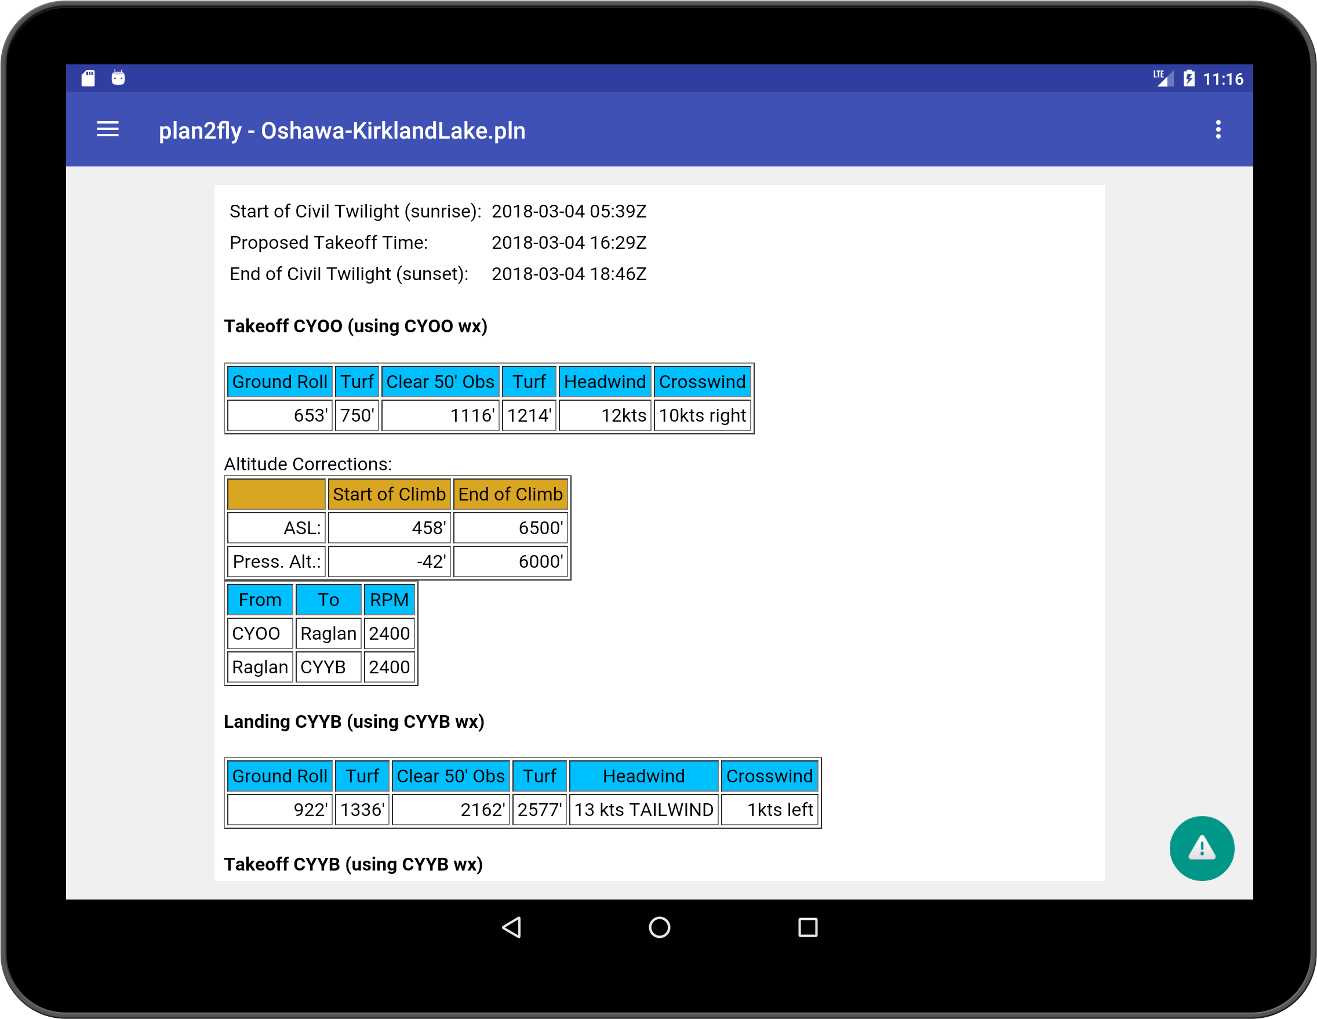1317x1019 pixels.
Task: Open the calendar notification icon
Action: click(x=118, y=77)
